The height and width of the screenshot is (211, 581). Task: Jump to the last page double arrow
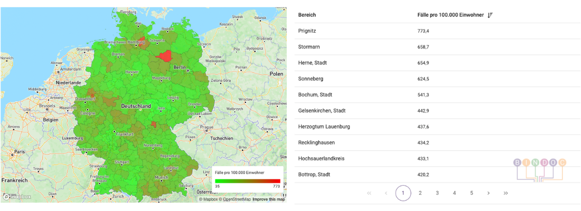505,193
